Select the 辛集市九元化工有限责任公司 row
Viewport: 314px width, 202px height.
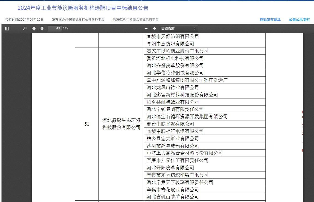click(205, 160)
